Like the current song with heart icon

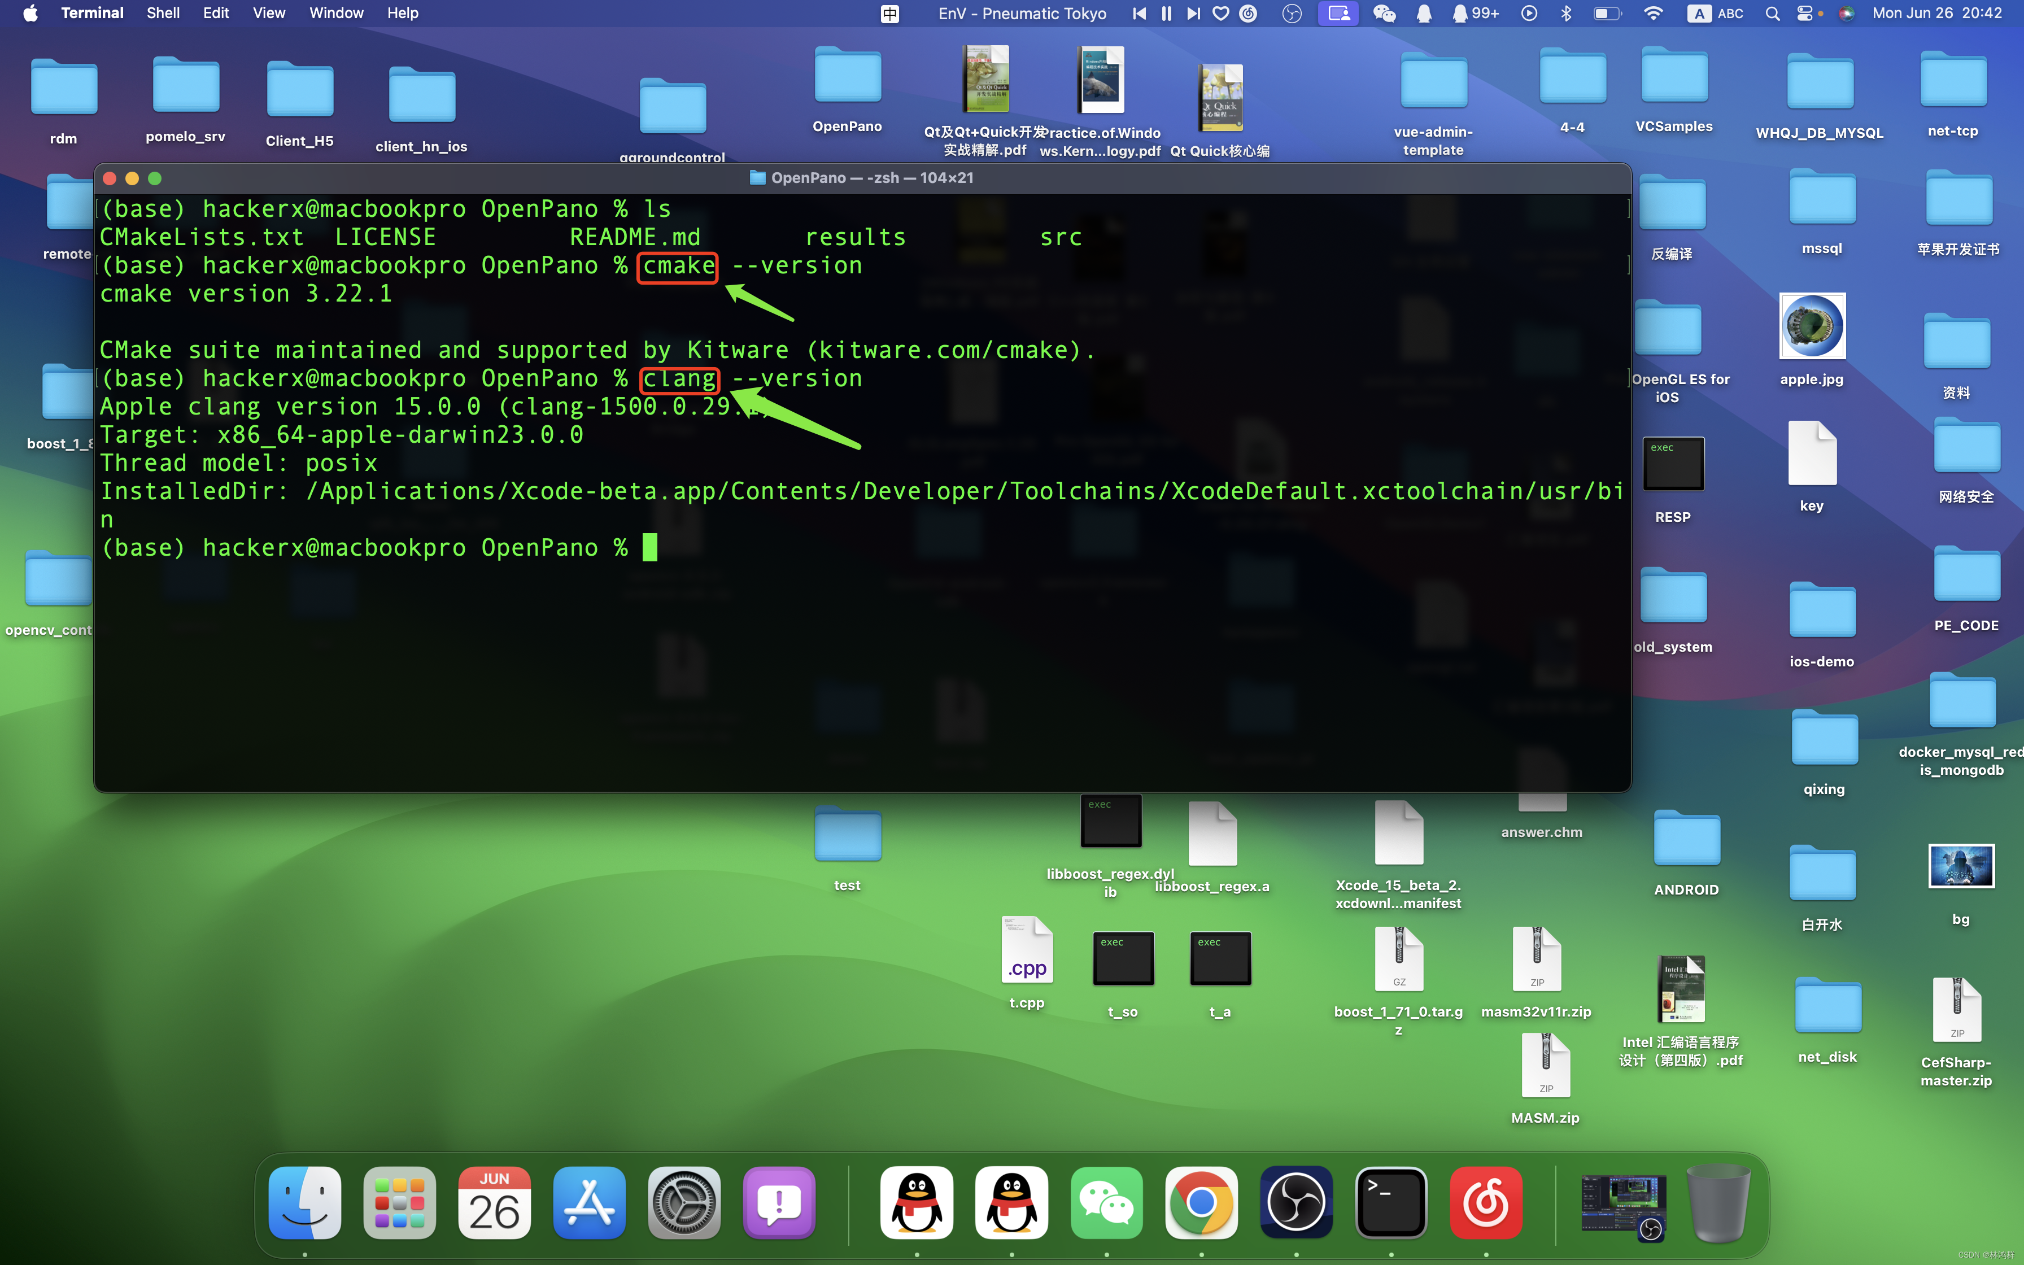(1221, 14)
